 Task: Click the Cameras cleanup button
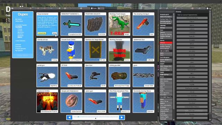click(192, 29)
